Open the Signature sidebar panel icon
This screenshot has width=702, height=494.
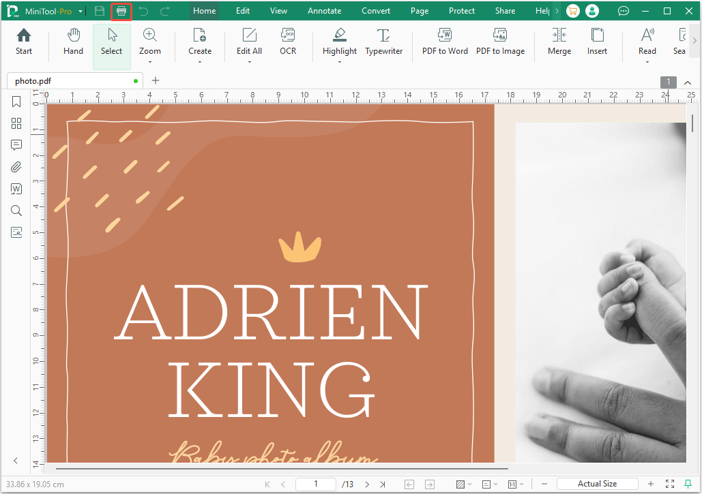(16, 232)
